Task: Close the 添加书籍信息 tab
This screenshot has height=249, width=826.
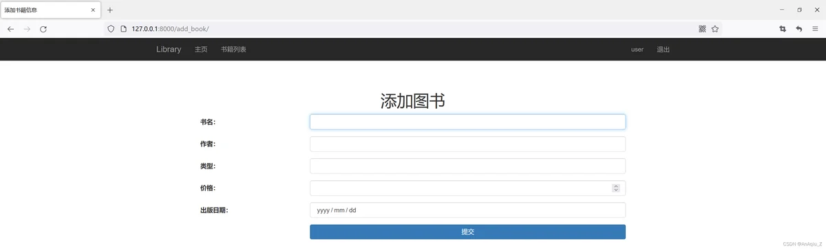Action: point(93,10)
